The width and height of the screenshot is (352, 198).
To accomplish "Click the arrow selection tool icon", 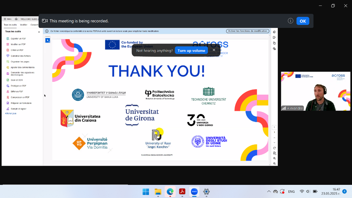I will coord(47,40).
